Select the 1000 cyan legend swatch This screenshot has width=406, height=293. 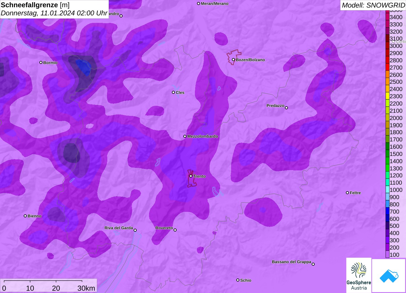387,190
